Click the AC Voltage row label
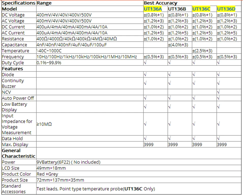This screenshot has height=195, width=243. (x=13, y=21)
